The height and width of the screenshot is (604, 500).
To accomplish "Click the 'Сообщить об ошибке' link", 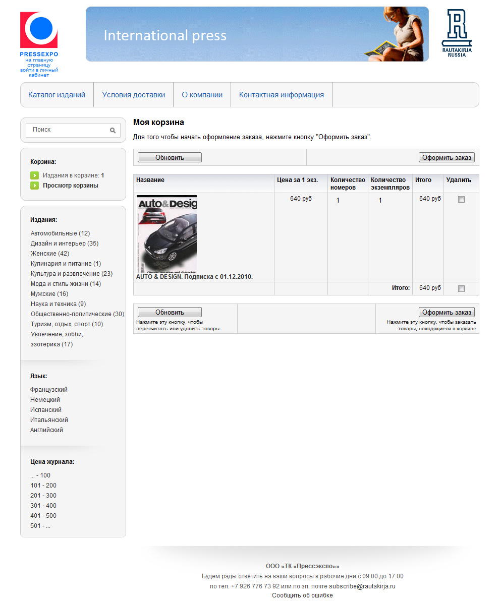I will (302, 595).
